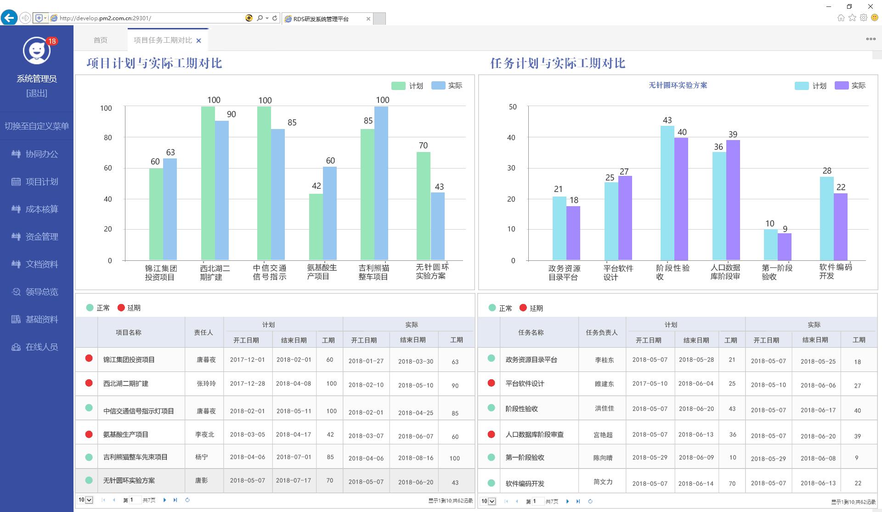Click the 领导总览 sidebar icon

(16, 292)
